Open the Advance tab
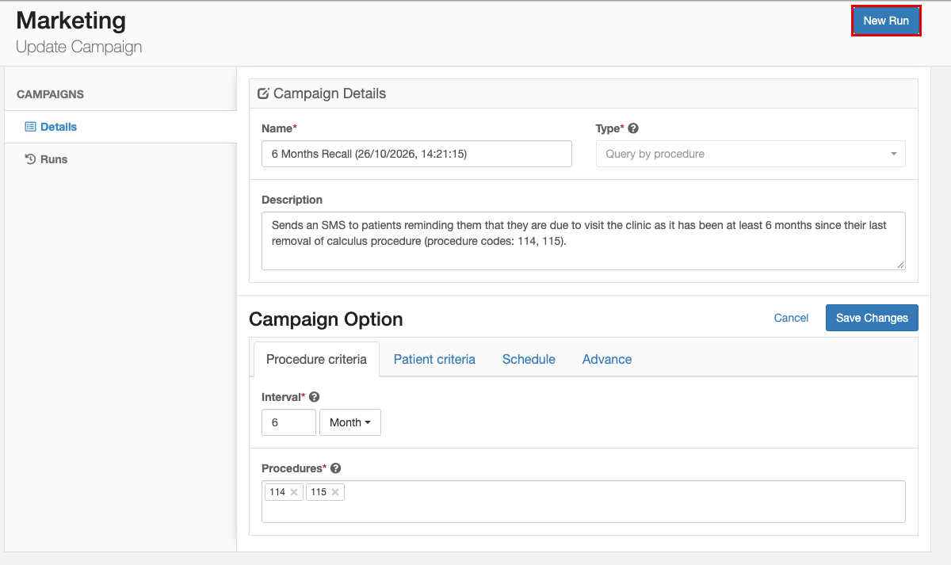This screenshot has width=951, height=565. (x=607, y=359)
